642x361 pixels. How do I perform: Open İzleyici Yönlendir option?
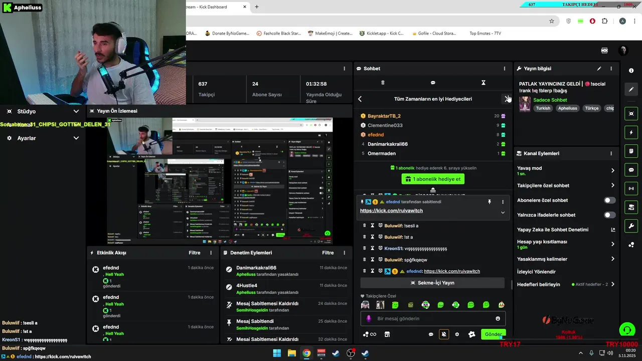click(536, 272)
